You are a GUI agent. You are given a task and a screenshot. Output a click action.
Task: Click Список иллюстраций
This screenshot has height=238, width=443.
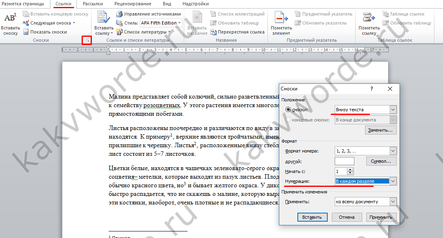[237, 14]
